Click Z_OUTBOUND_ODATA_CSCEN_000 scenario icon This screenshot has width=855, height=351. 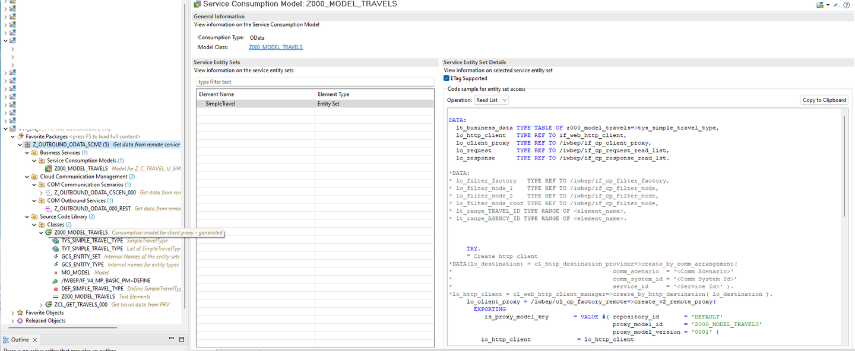pos(49,193)
